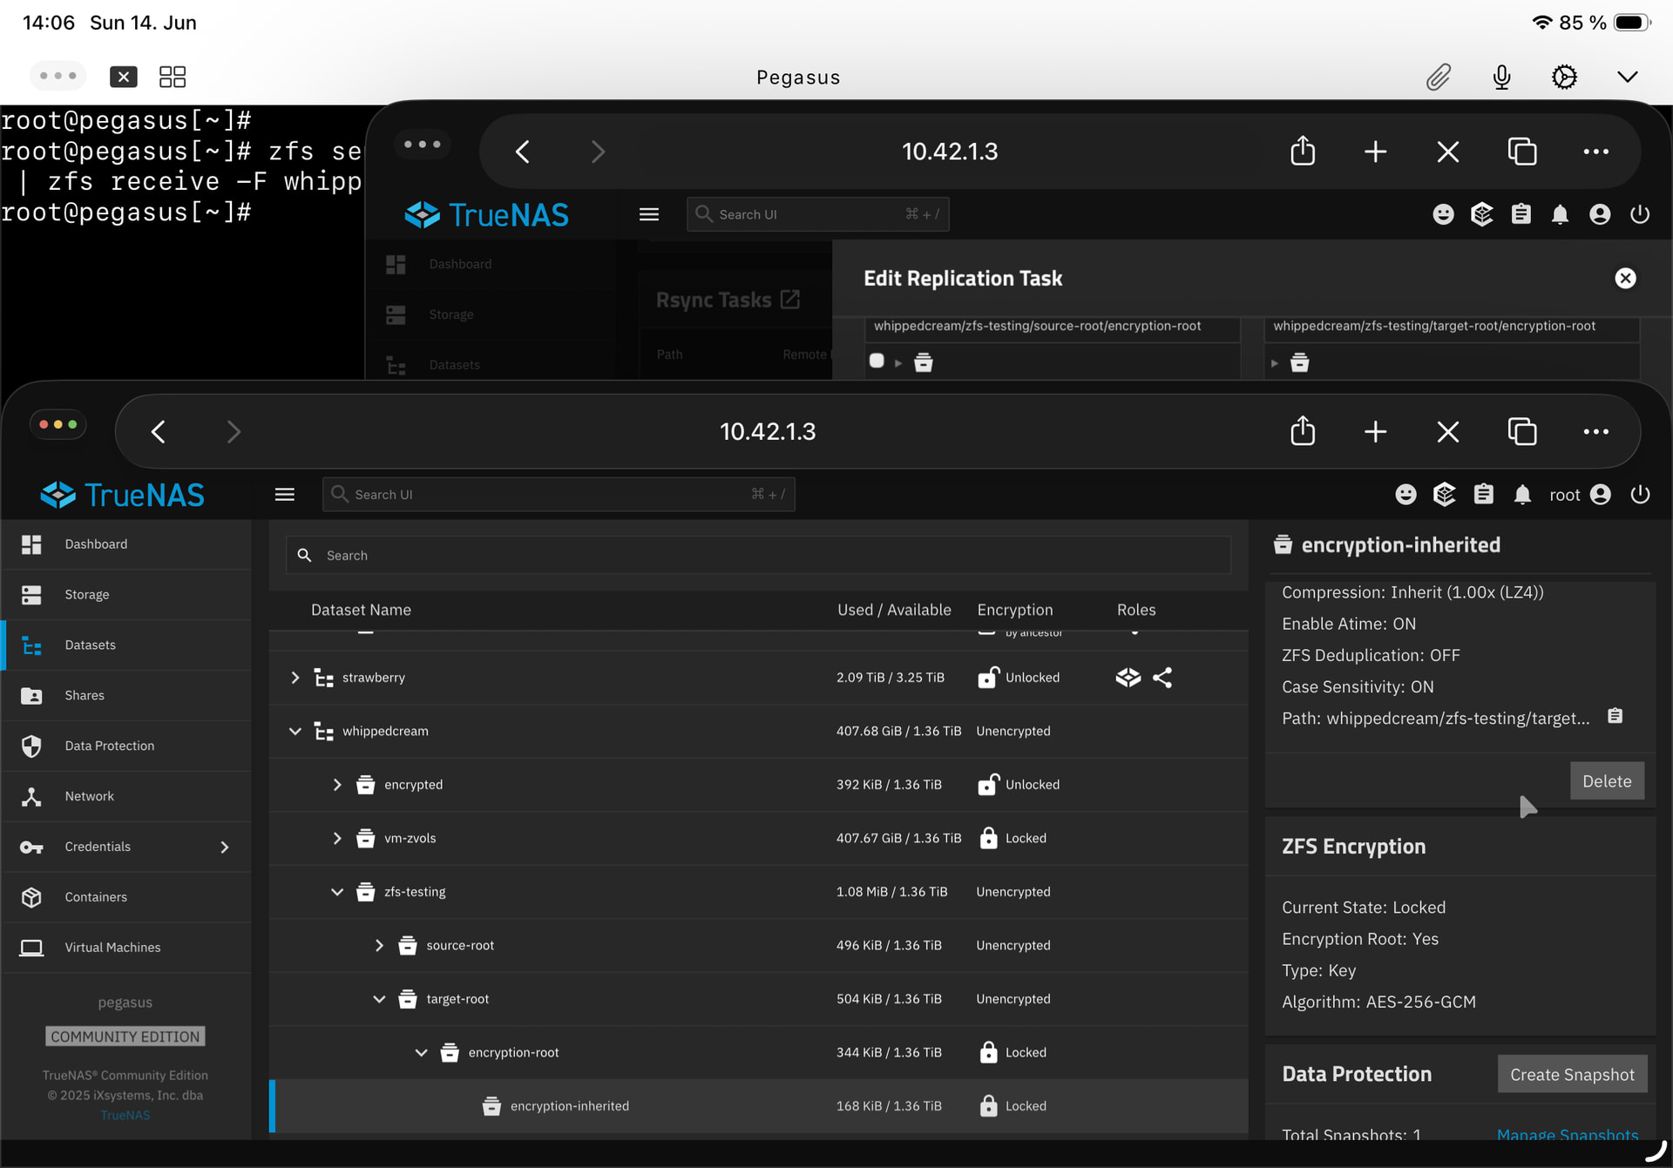
Task: Click the grid view icon in top bar
Action: (173, 77)
